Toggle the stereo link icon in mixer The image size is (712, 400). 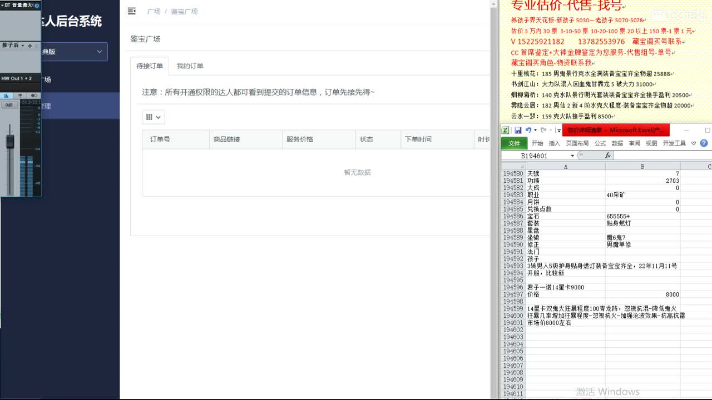click(x=34, y=96)
